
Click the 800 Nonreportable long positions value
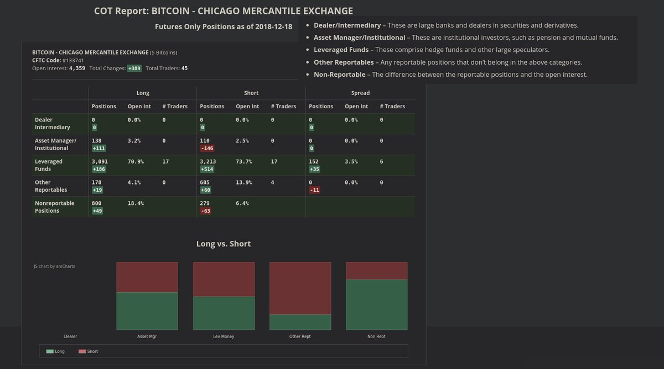click(97, 203)
